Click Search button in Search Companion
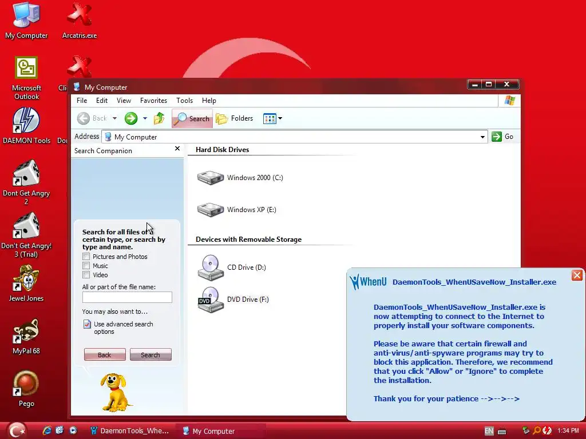This screenshot has height=439, width=586. point(151,354)
